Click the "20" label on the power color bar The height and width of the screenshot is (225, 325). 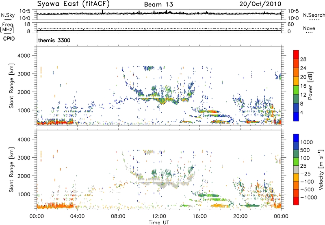pos(303,77)
